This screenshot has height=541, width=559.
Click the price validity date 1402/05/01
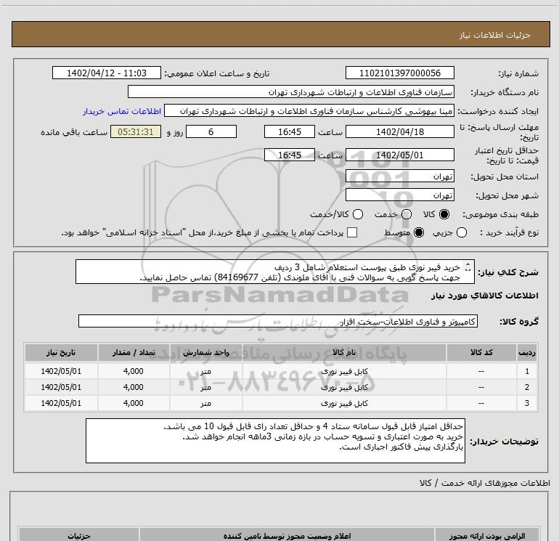coord(399,155)
